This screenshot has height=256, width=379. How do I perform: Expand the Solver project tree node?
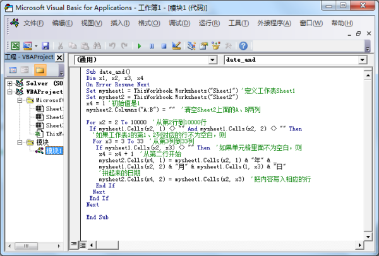[10, 83]
